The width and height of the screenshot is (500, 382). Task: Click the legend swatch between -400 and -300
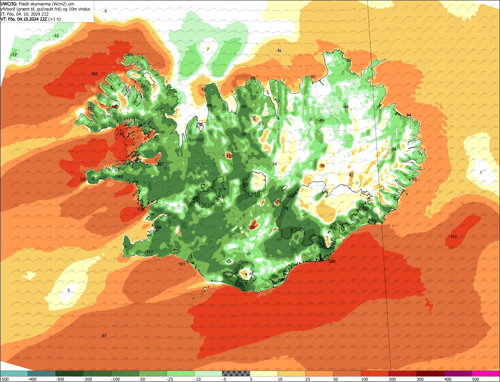coord(42,373)
